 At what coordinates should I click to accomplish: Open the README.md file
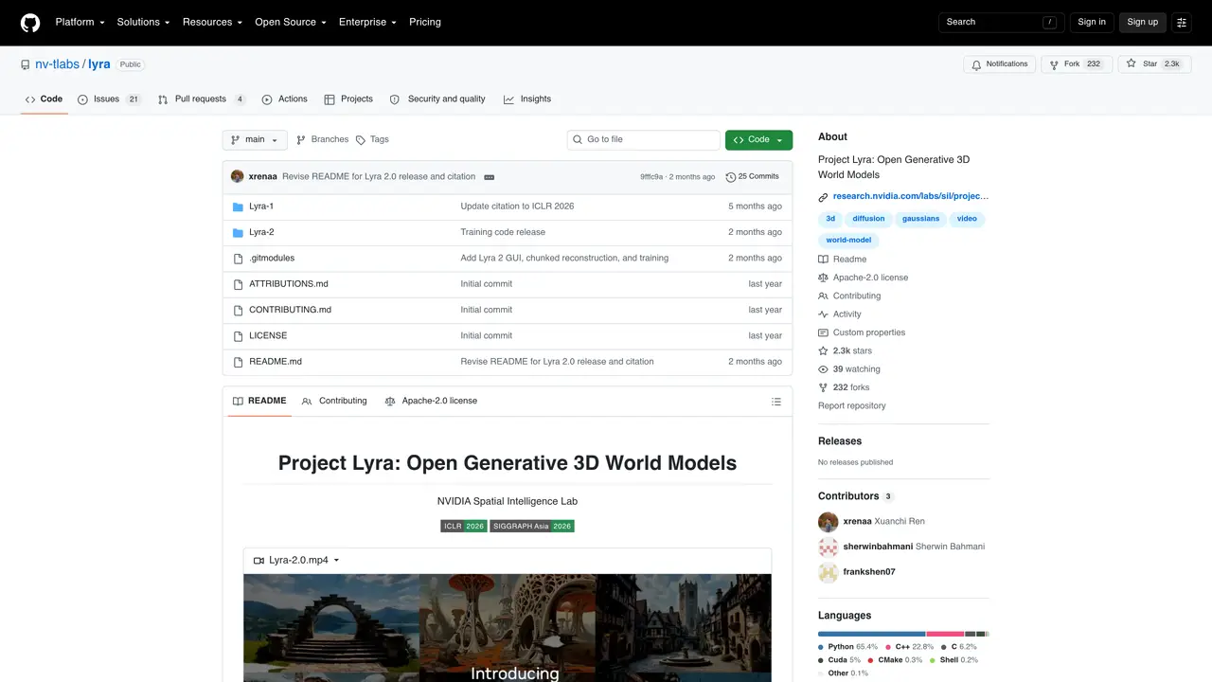click(x=276, y=362)
